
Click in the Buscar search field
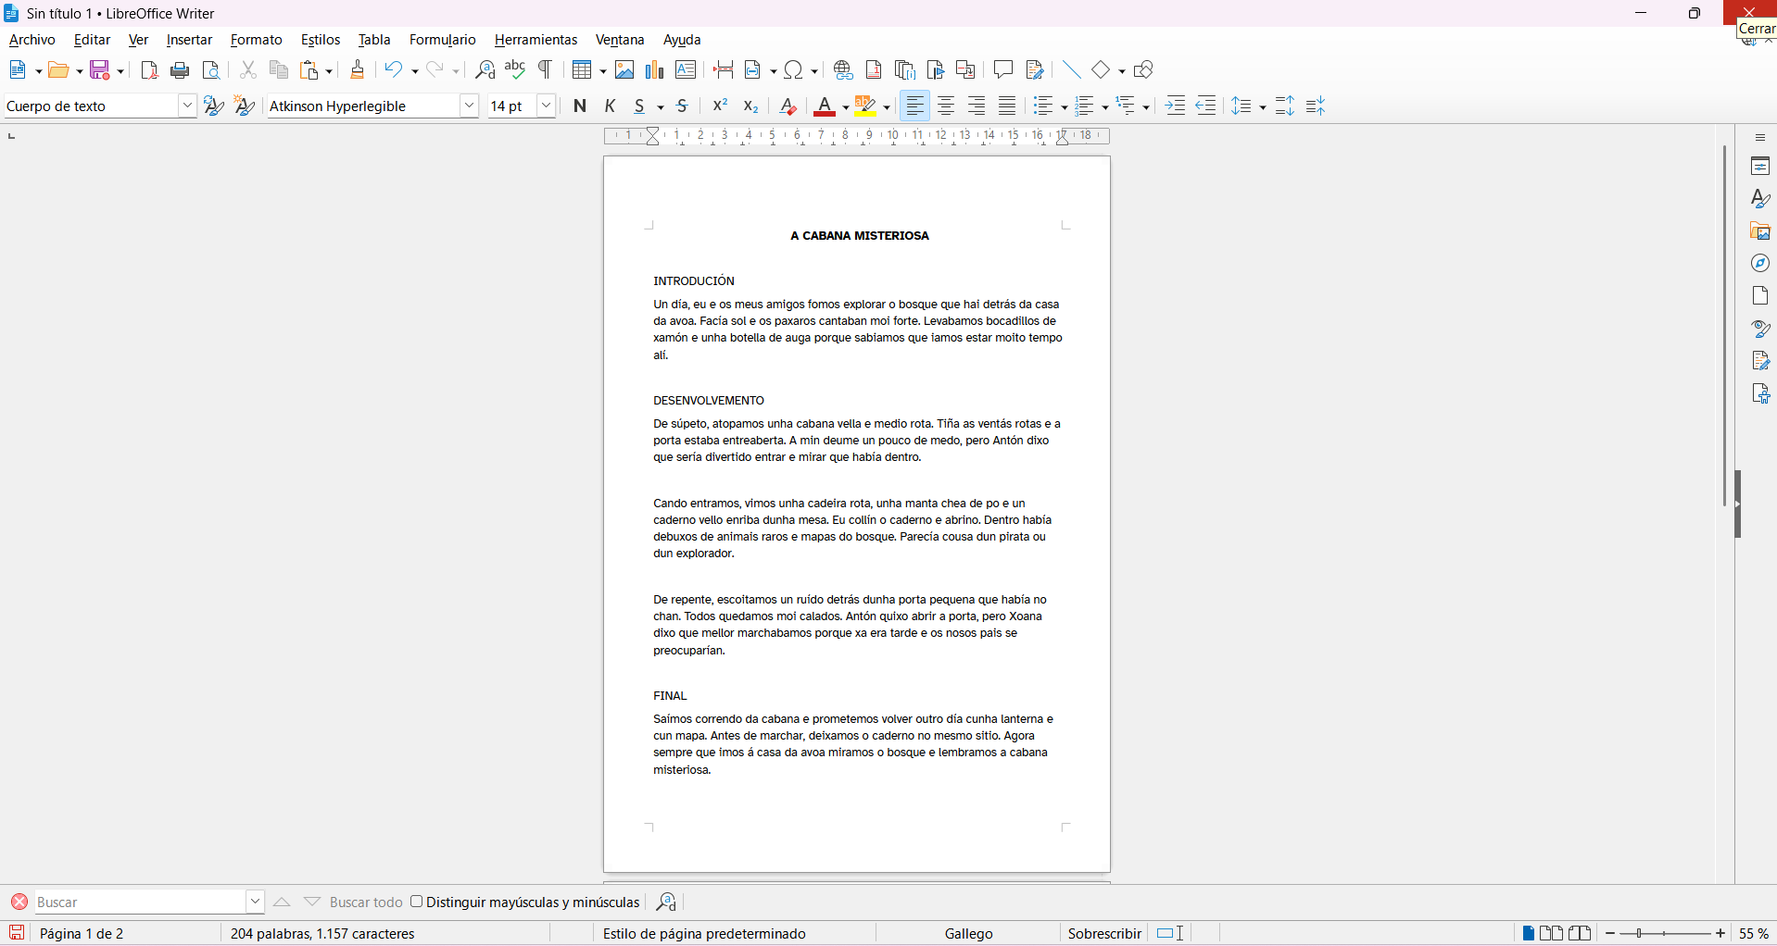139,902
